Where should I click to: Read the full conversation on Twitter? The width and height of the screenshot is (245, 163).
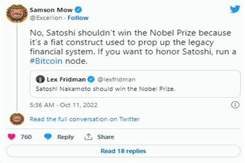85,119
